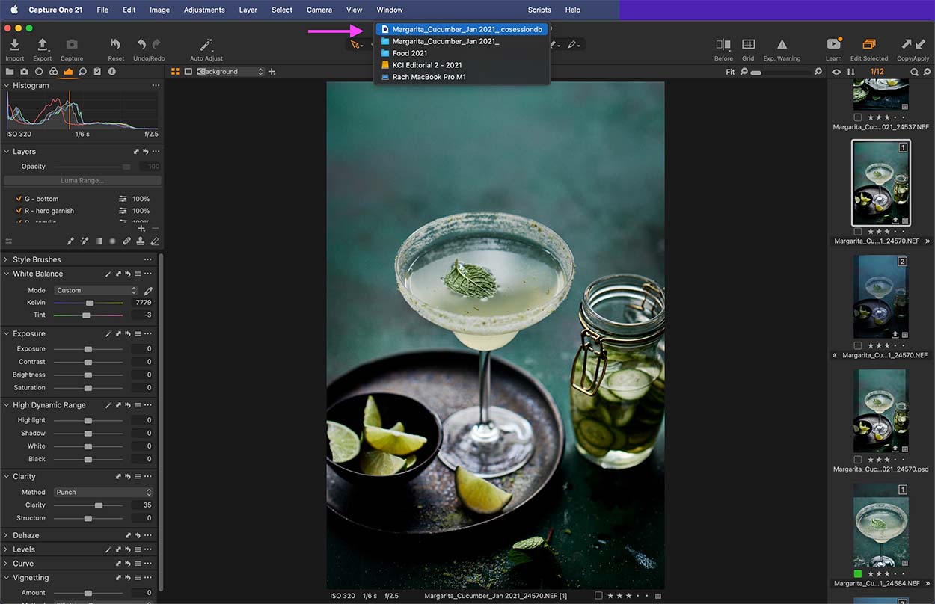Screen dimensions: 935x604
Task: Select Food 2021 from the Window menu
Action: click(x=409, y=53)
